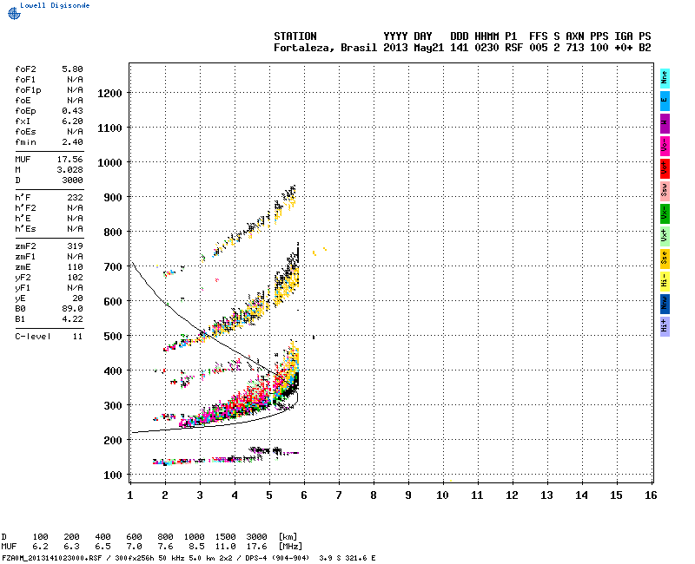Click the 900 label on height axis

point(113,198)
